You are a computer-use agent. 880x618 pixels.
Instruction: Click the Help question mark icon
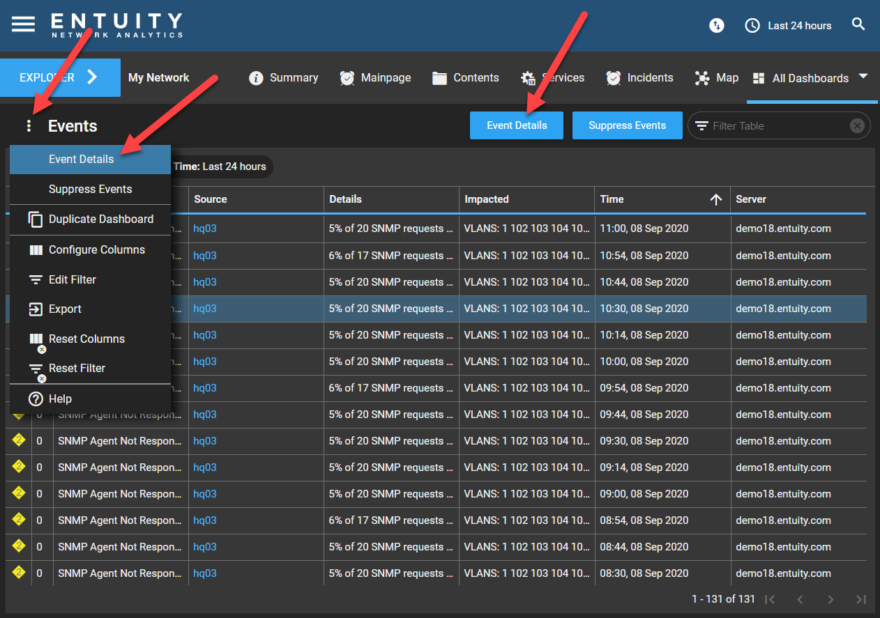click(36, 399)
